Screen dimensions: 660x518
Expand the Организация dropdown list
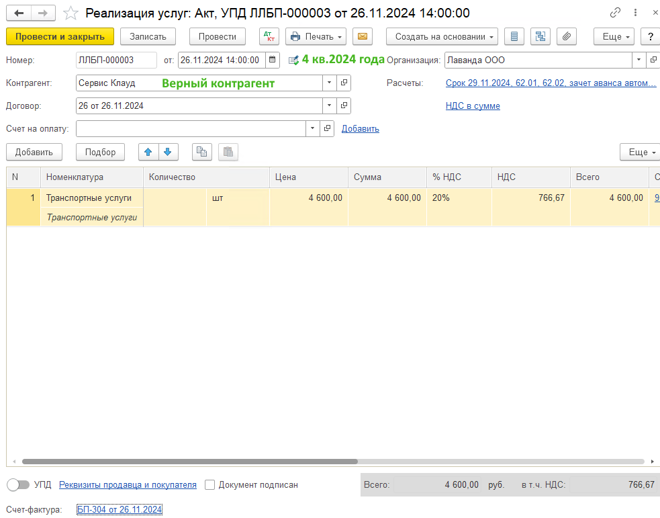pyautogui.click(x=639, y=60)
